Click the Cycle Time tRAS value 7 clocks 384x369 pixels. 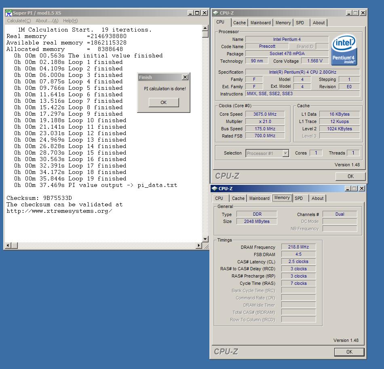tap(299, 283)
